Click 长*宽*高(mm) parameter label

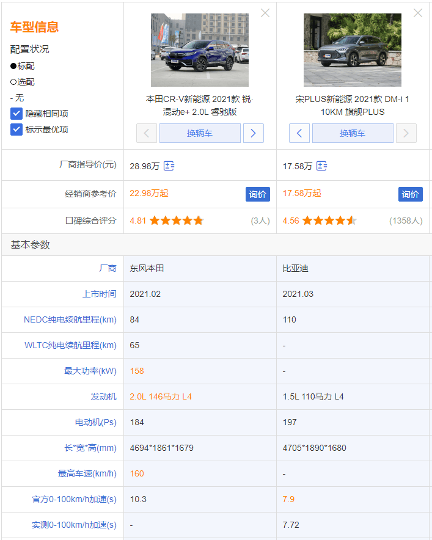[90, 448]
